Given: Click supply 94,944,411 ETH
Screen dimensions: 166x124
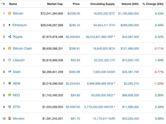Looking at the screenshot, I should (104, 25).
